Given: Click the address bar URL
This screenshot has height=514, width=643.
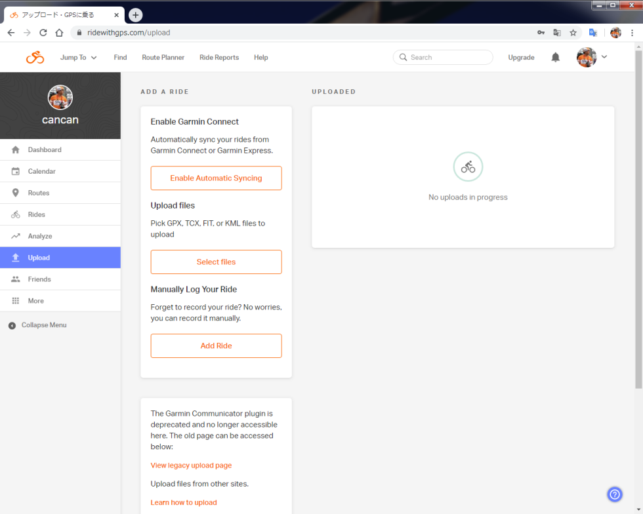Looking at the screenshot, I should tap(129, 33).
